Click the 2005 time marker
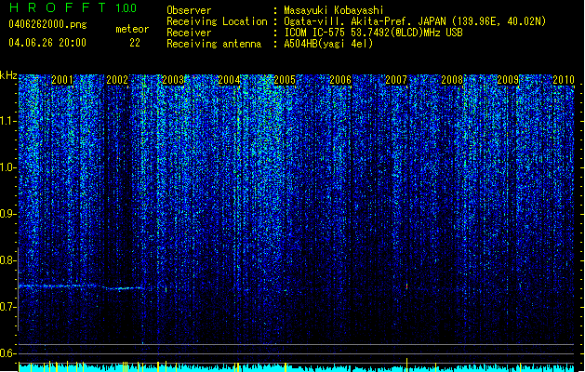The width and height of the screenshot is (585, 372). 285,79
